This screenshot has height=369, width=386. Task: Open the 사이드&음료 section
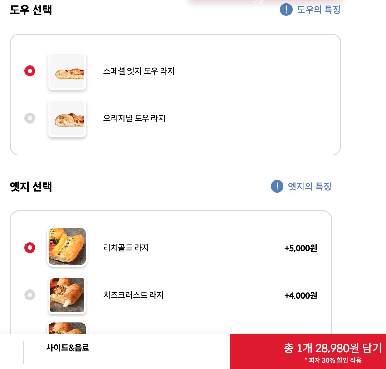68,348
